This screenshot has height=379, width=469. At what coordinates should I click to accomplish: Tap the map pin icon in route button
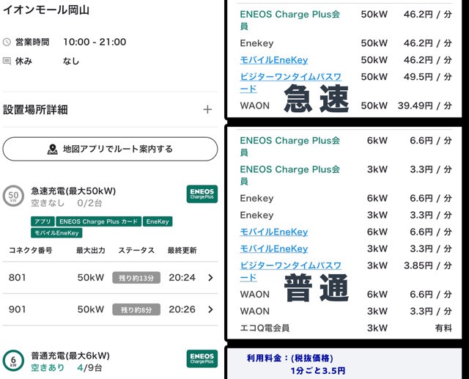tap(52, 149)
